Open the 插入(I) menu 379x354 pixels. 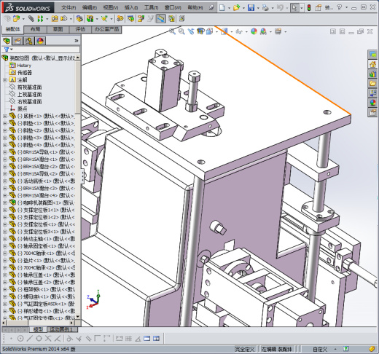click(x=131, y=8)
